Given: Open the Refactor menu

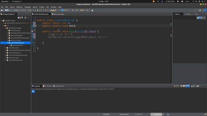Looking at the screenshot, I should click(x=19, y=7).
